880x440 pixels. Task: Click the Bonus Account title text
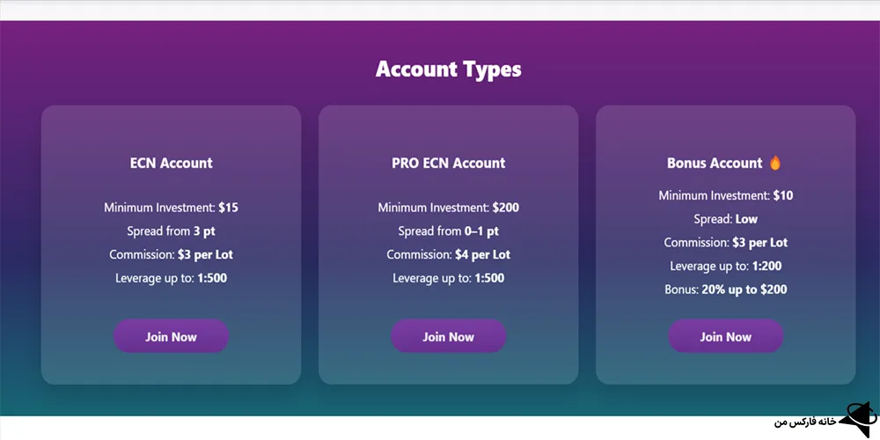715,163
